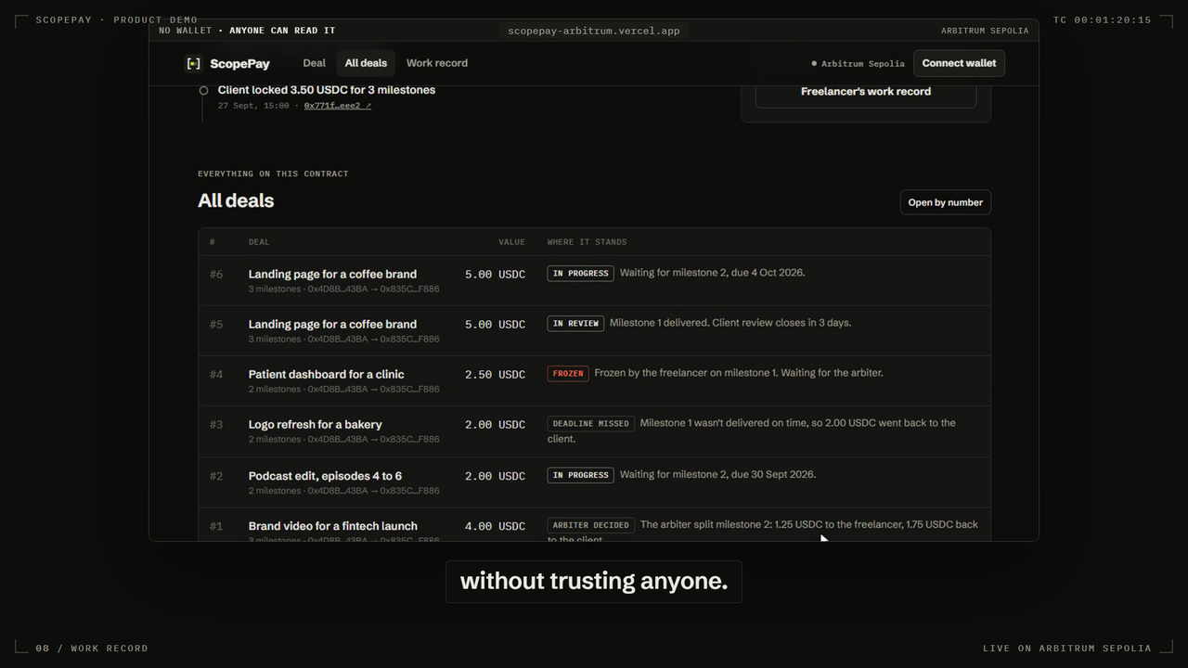The image size is (1188, 668).
Task: Open Freelancer's work record button
Action: 866,92
